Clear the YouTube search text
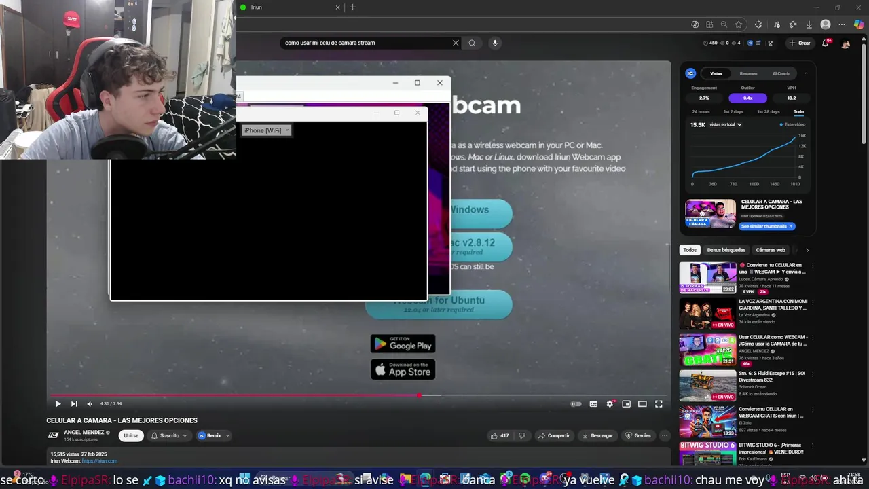Screen dimensions: 869x489 (x=456, y=43)
